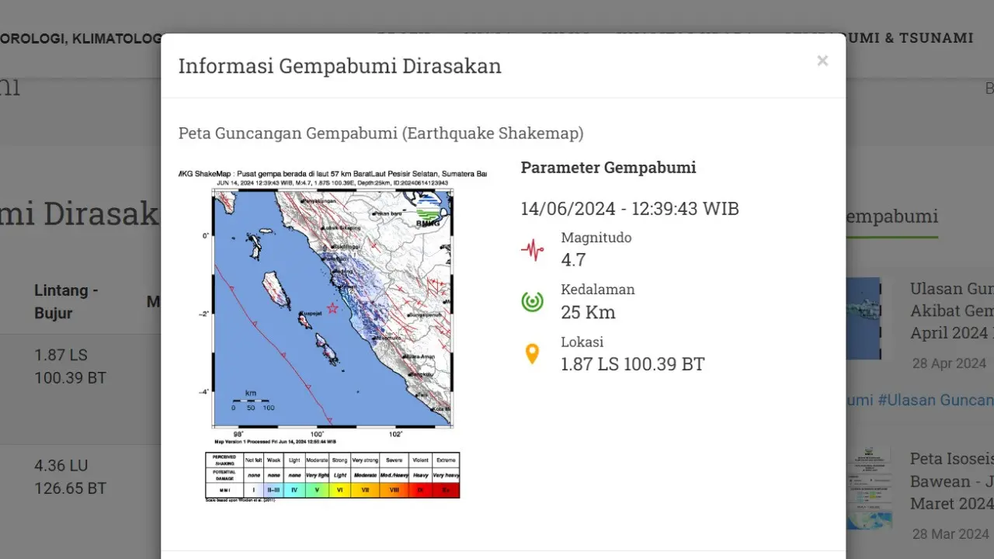Click table cell 1.87 LS 100.39 BT in background
The width and height of the screenshot is (994, 559).
pyautogui.click(x=70, y=366)
